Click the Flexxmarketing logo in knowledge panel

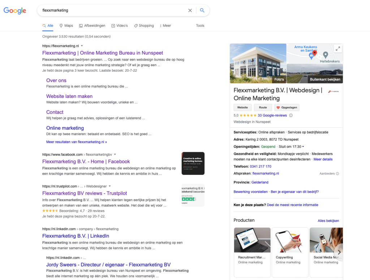point(334,92)
